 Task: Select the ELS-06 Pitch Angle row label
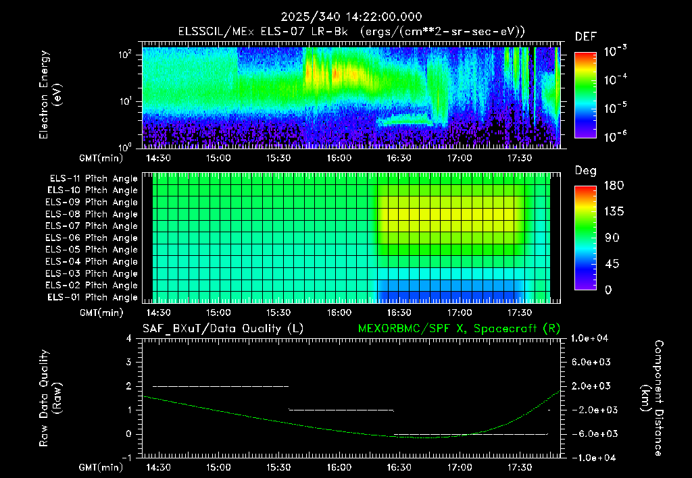(x=92, y=238)
